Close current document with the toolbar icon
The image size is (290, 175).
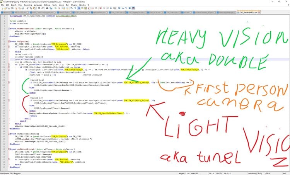16,8
